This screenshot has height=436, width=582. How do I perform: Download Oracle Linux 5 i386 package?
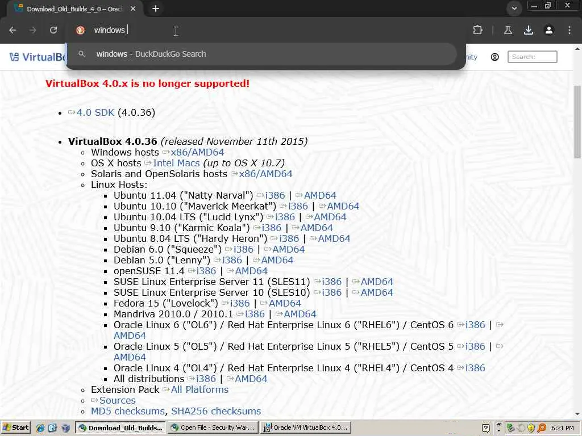pos(475,346)
